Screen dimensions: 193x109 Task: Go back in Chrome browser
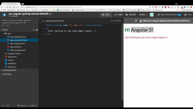2,7
